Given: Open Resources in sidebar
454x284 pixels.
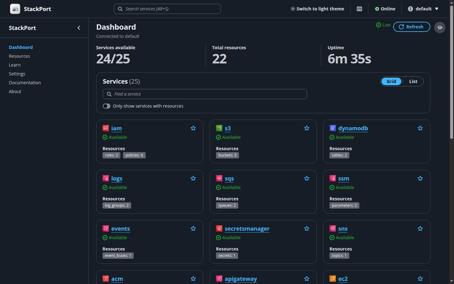Looking at the screenshot, I should (x=20, y=56).
